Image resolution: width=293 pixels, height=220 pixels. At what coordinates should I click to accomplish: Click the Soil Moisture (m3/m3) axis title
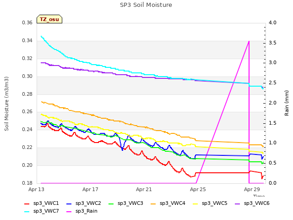tap(6, 104)
